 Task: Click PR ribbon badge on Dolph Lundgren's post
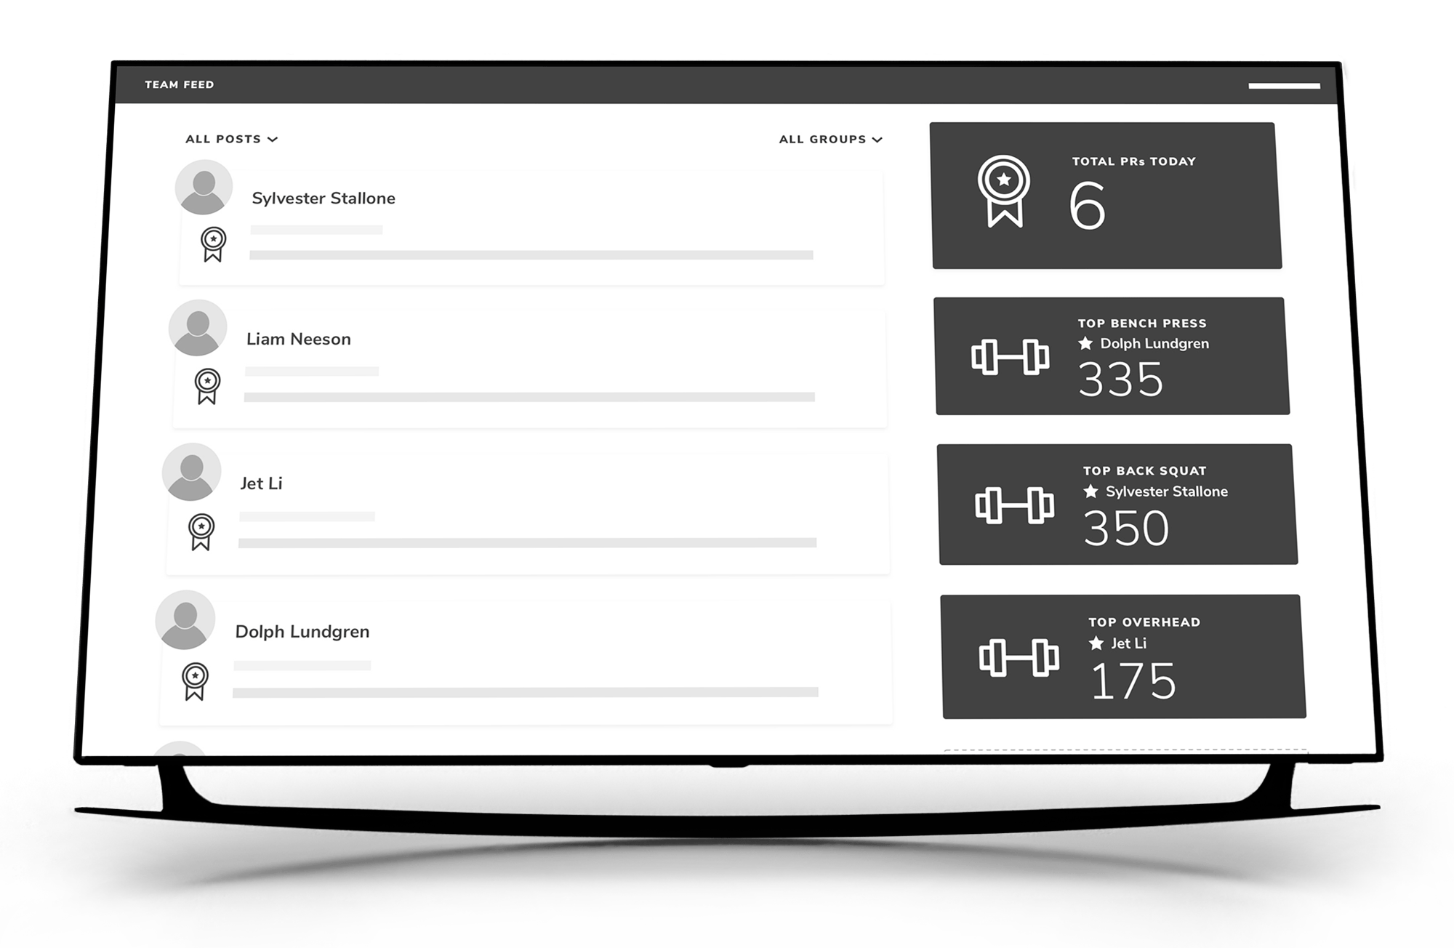(x=195, y=681)
